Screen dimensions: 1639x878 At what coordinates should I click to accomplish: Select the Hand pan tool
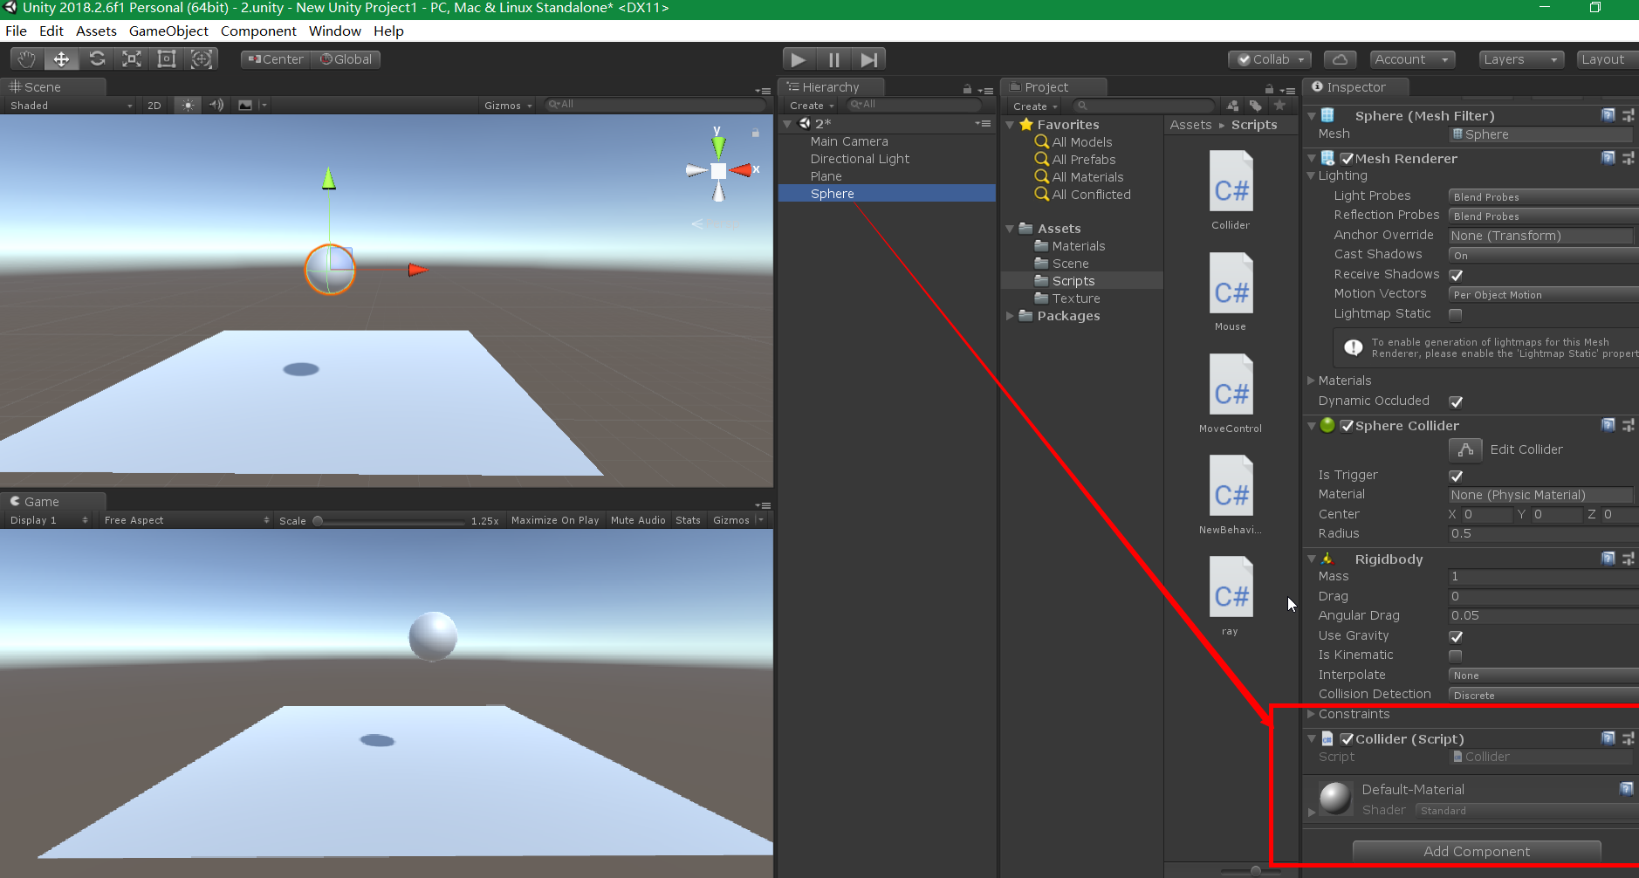point(25,58)
